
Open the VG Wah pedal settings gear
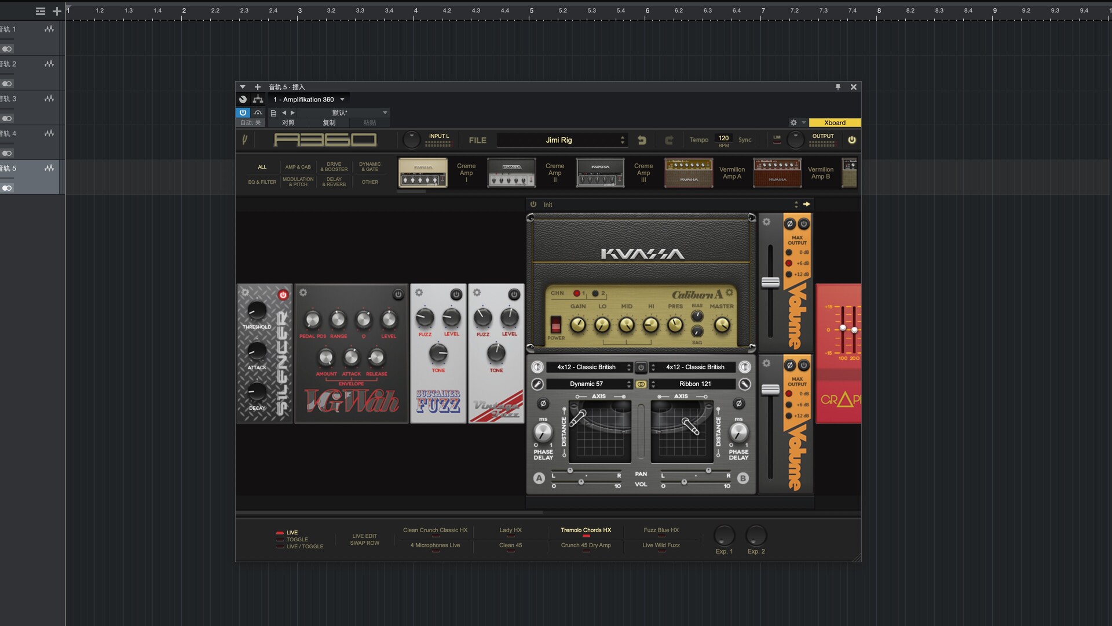[x=303, y=293]
